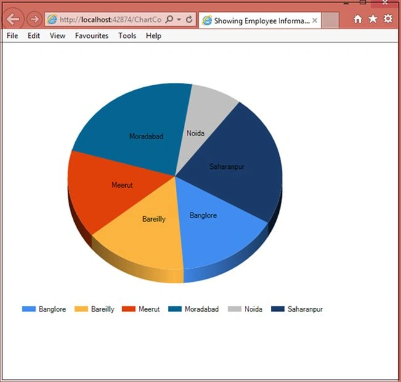Image resolution: width=401 pixels, height=382 pixels.
Task: Click the yellow Bareilly pie slice
Action: pos(151,236)
